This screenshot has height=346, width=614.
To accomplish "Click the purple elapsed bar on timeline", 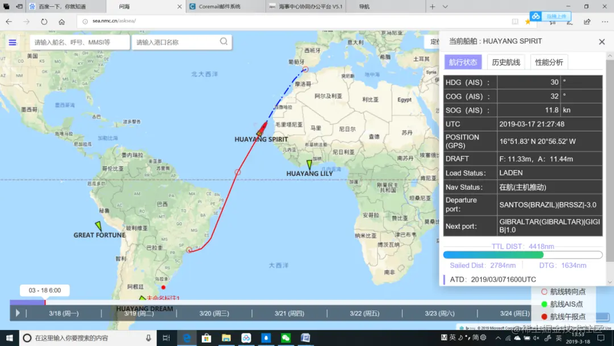I will coord(27,302).
